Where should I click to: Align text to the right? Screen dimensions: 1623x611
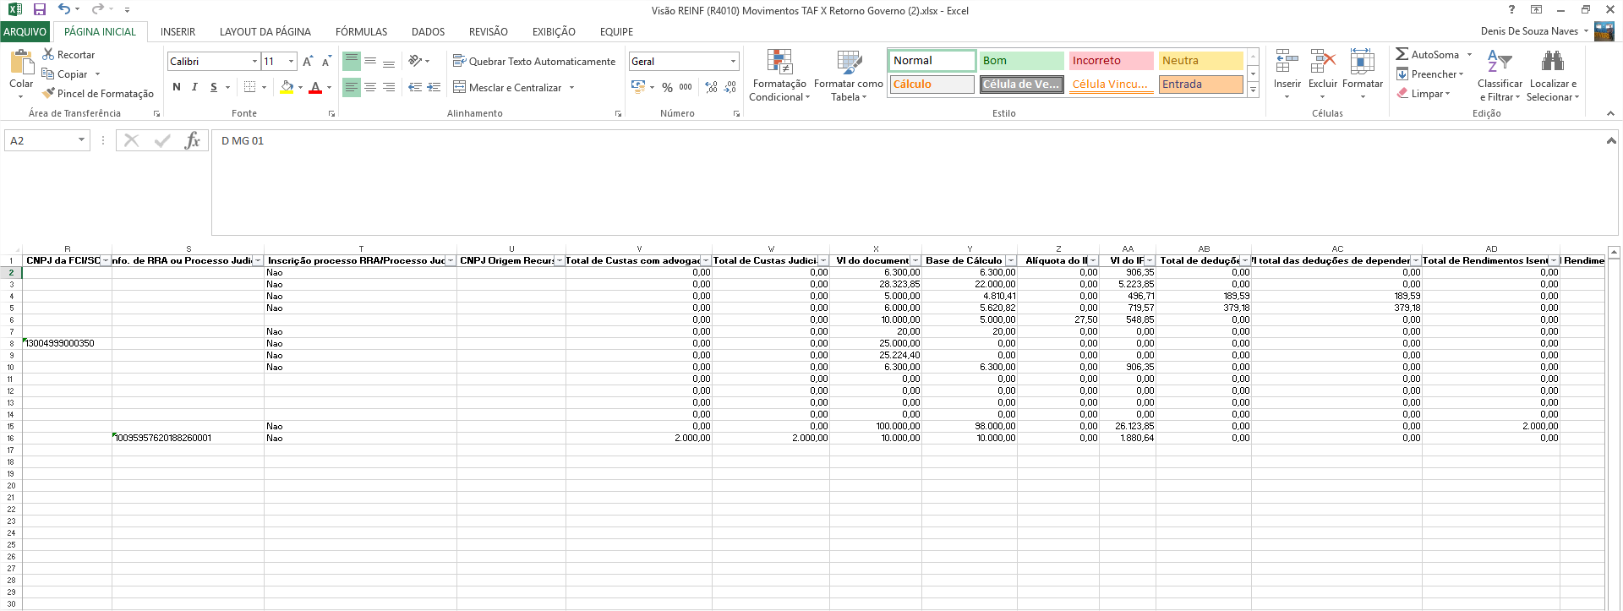point(389,87)
